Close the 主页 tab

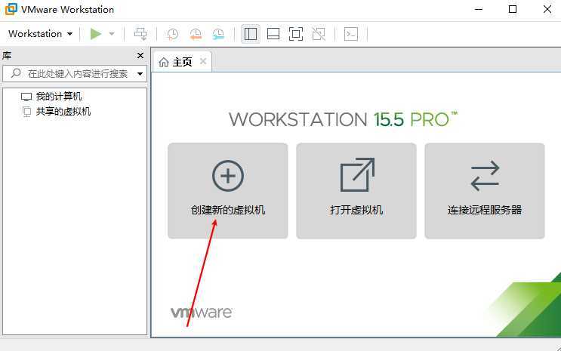(x=203, y=61)
